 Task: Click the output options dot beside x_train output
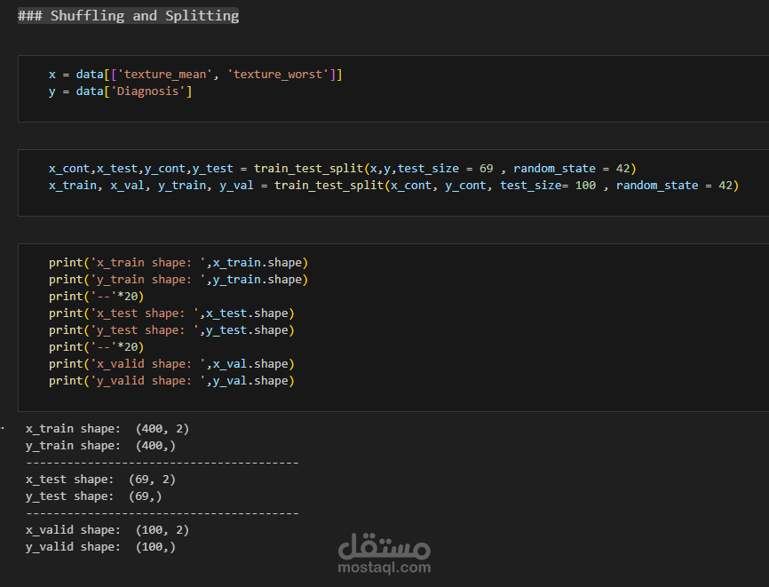[3, 427]
